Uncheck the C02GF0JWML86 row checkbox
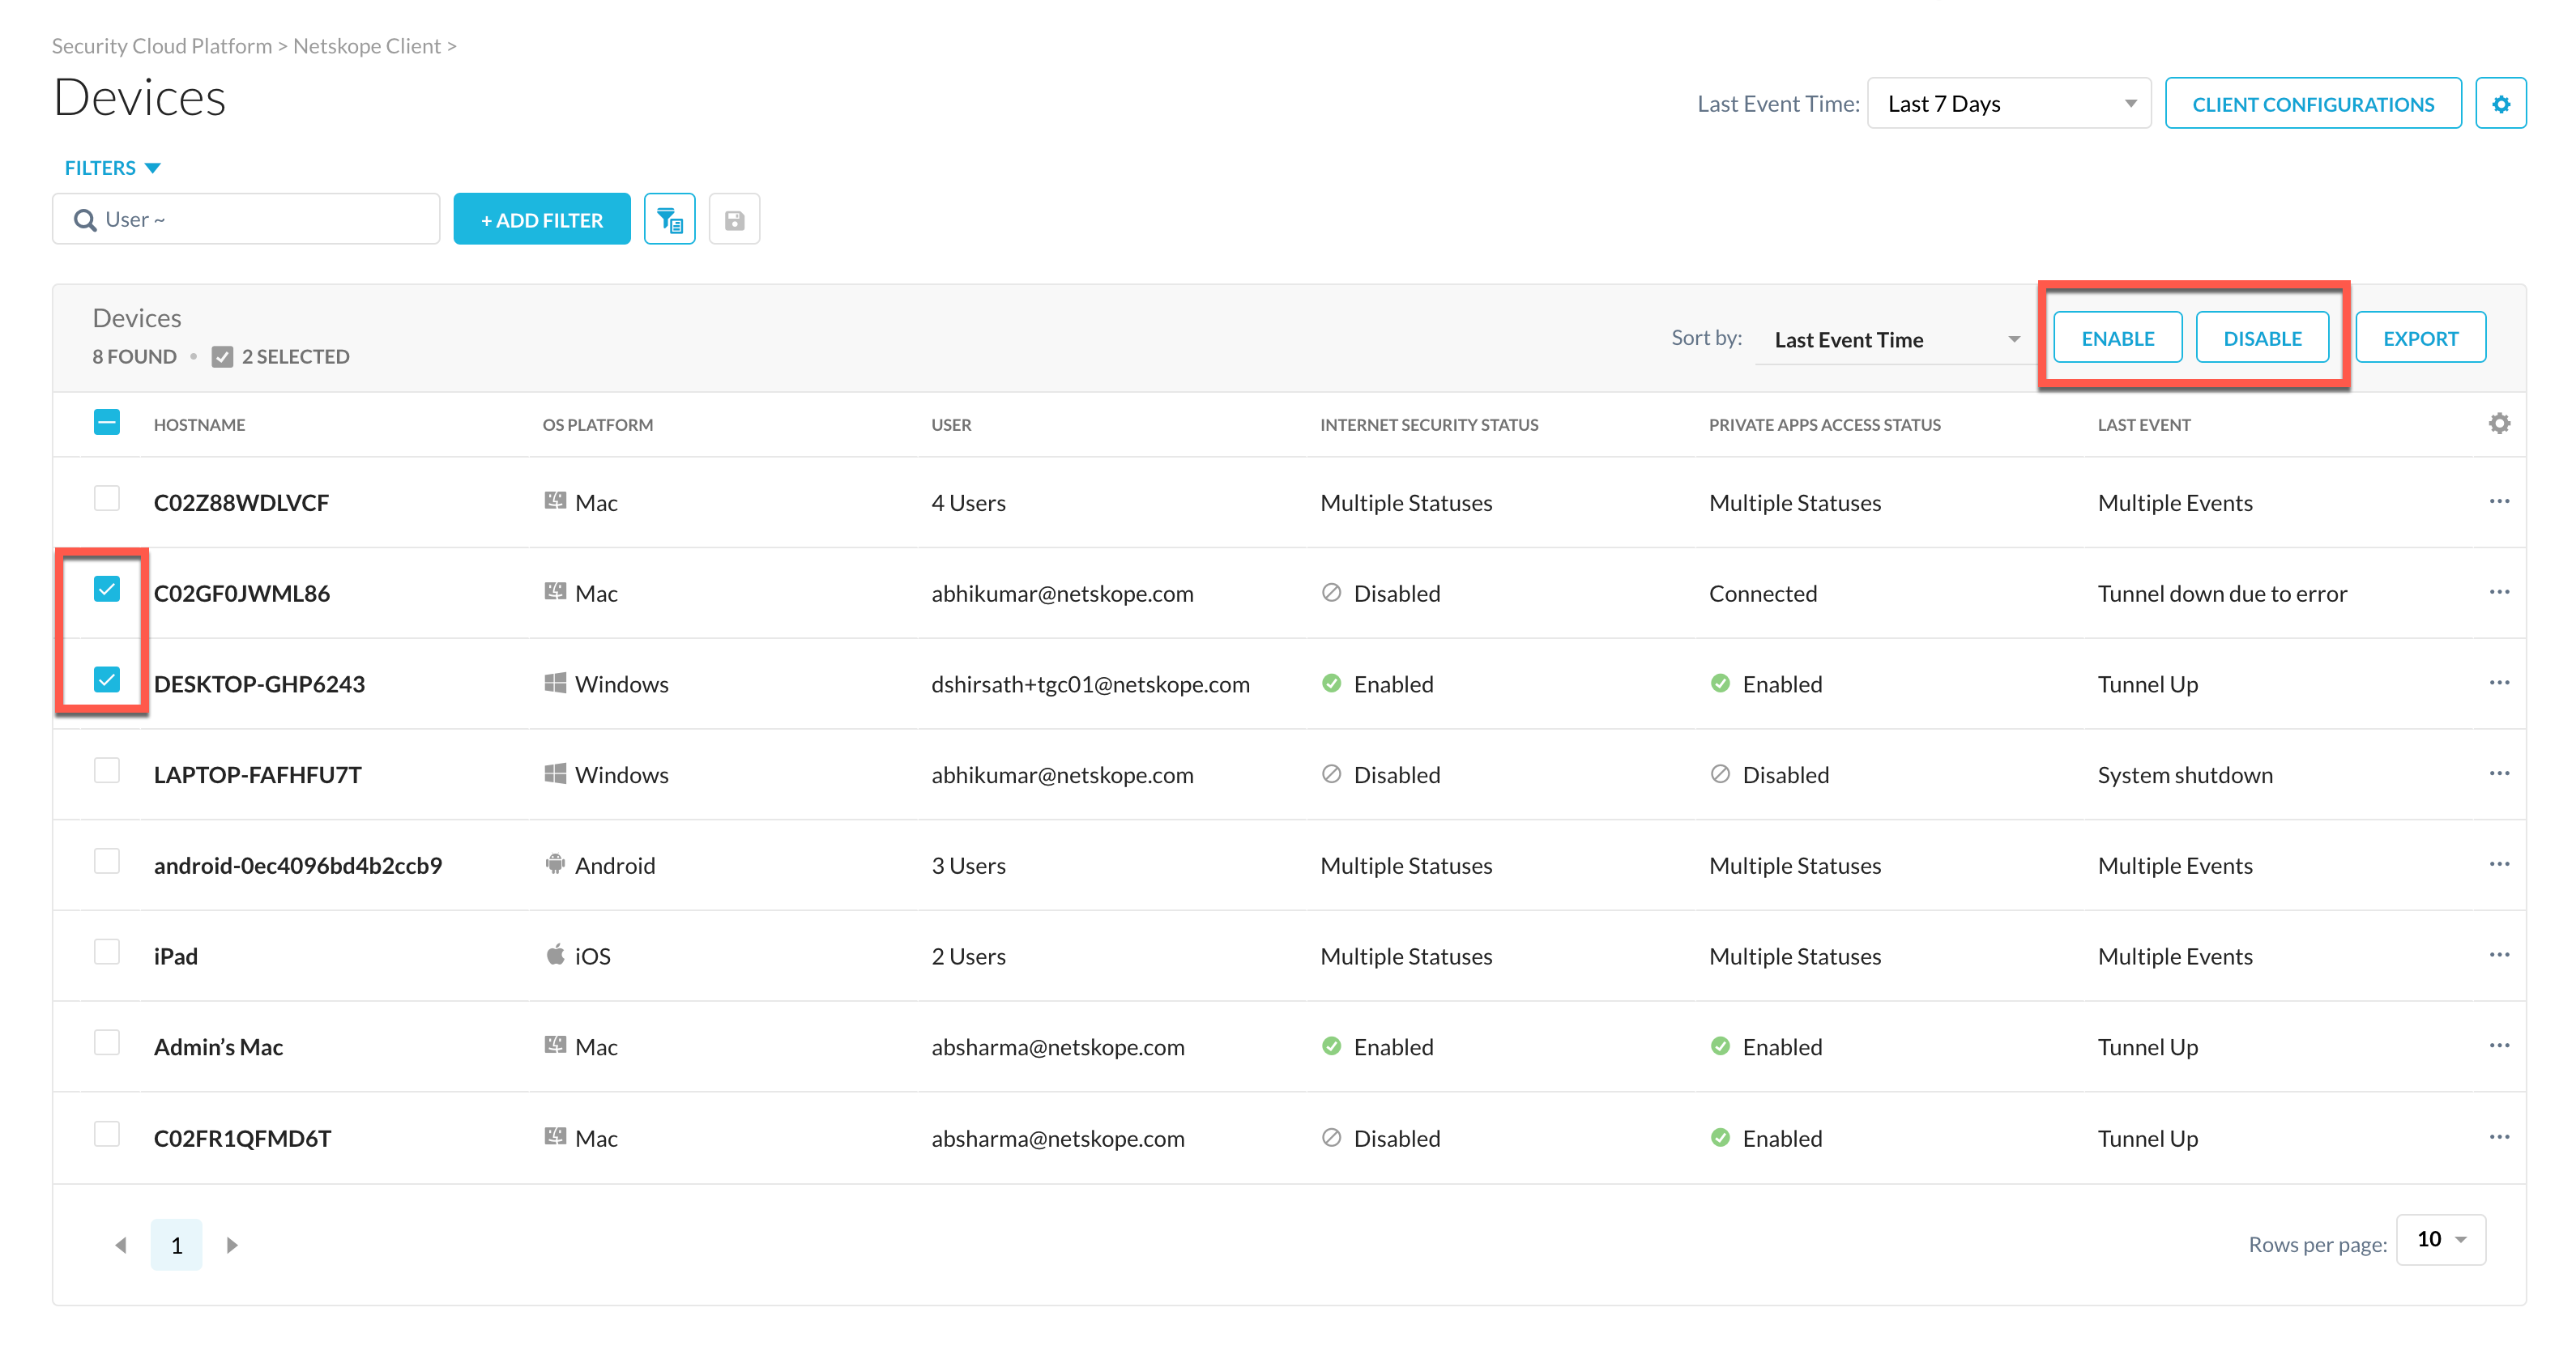The height and width of the screenshot is (1346, 2576). tap(107, 589)
